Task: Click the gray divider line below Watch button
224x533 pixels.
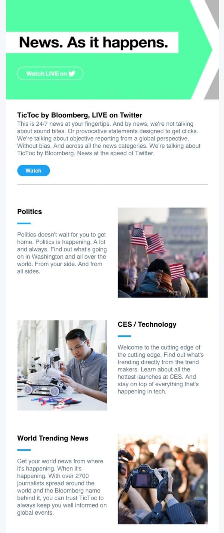Action: click(112, 185)
